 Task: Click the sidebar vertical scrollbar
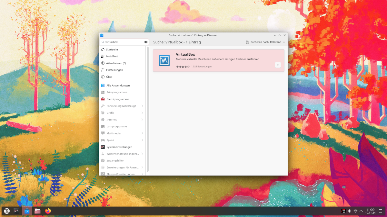148,109
